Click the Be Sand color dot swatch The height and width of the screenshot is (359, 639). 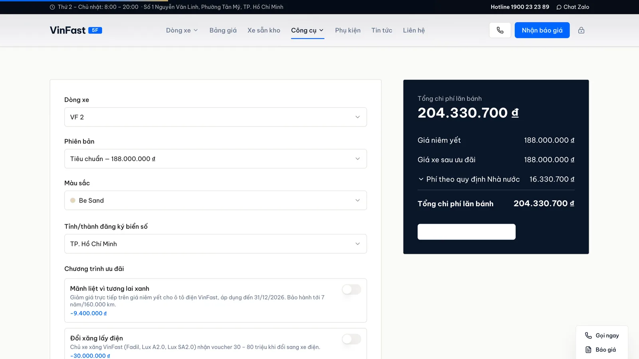73,201
